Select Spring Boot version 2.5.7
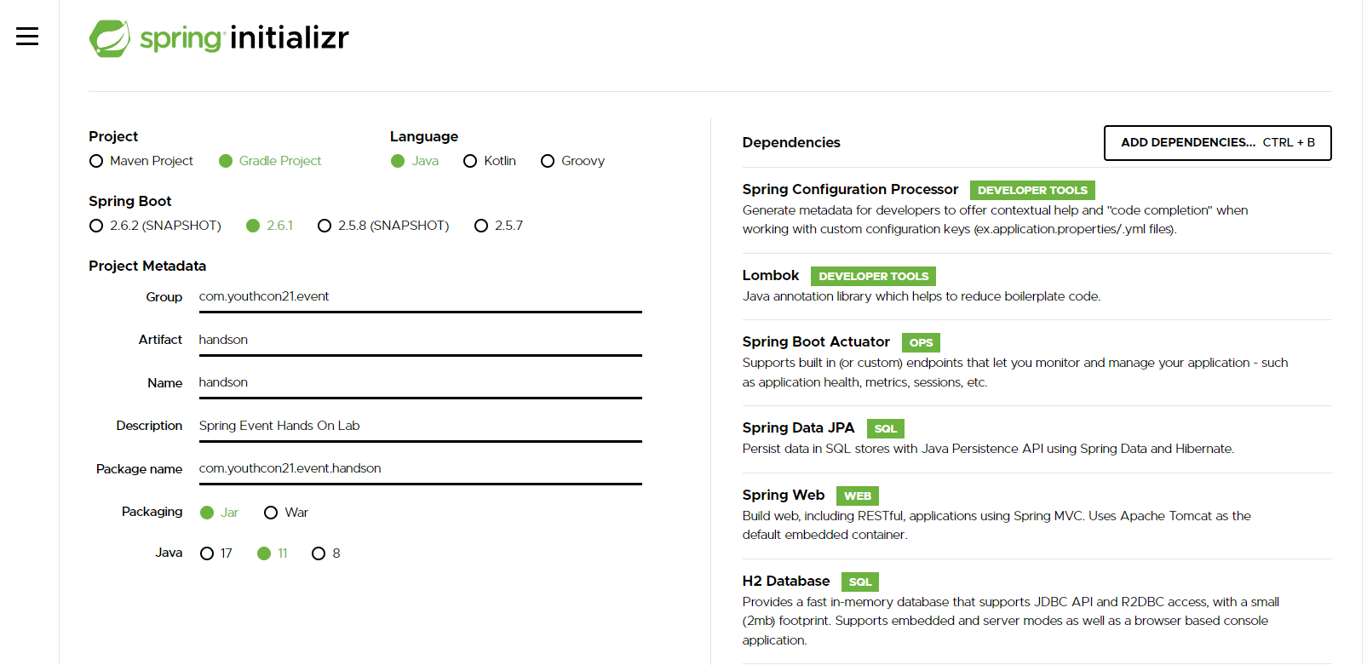 (482, 226)
